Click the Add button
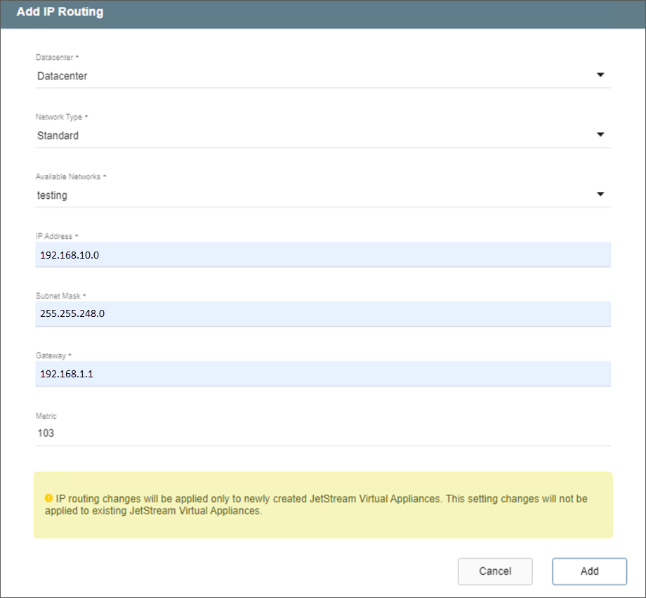This screenshot has height=598, width=646. pyautogui.click(x=589, y=571)
